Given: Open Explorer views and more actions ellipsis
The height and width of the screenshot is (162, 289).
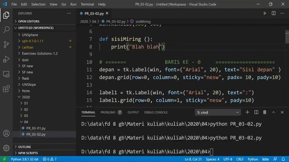Looking at the screenshot, I should point(69,13).
